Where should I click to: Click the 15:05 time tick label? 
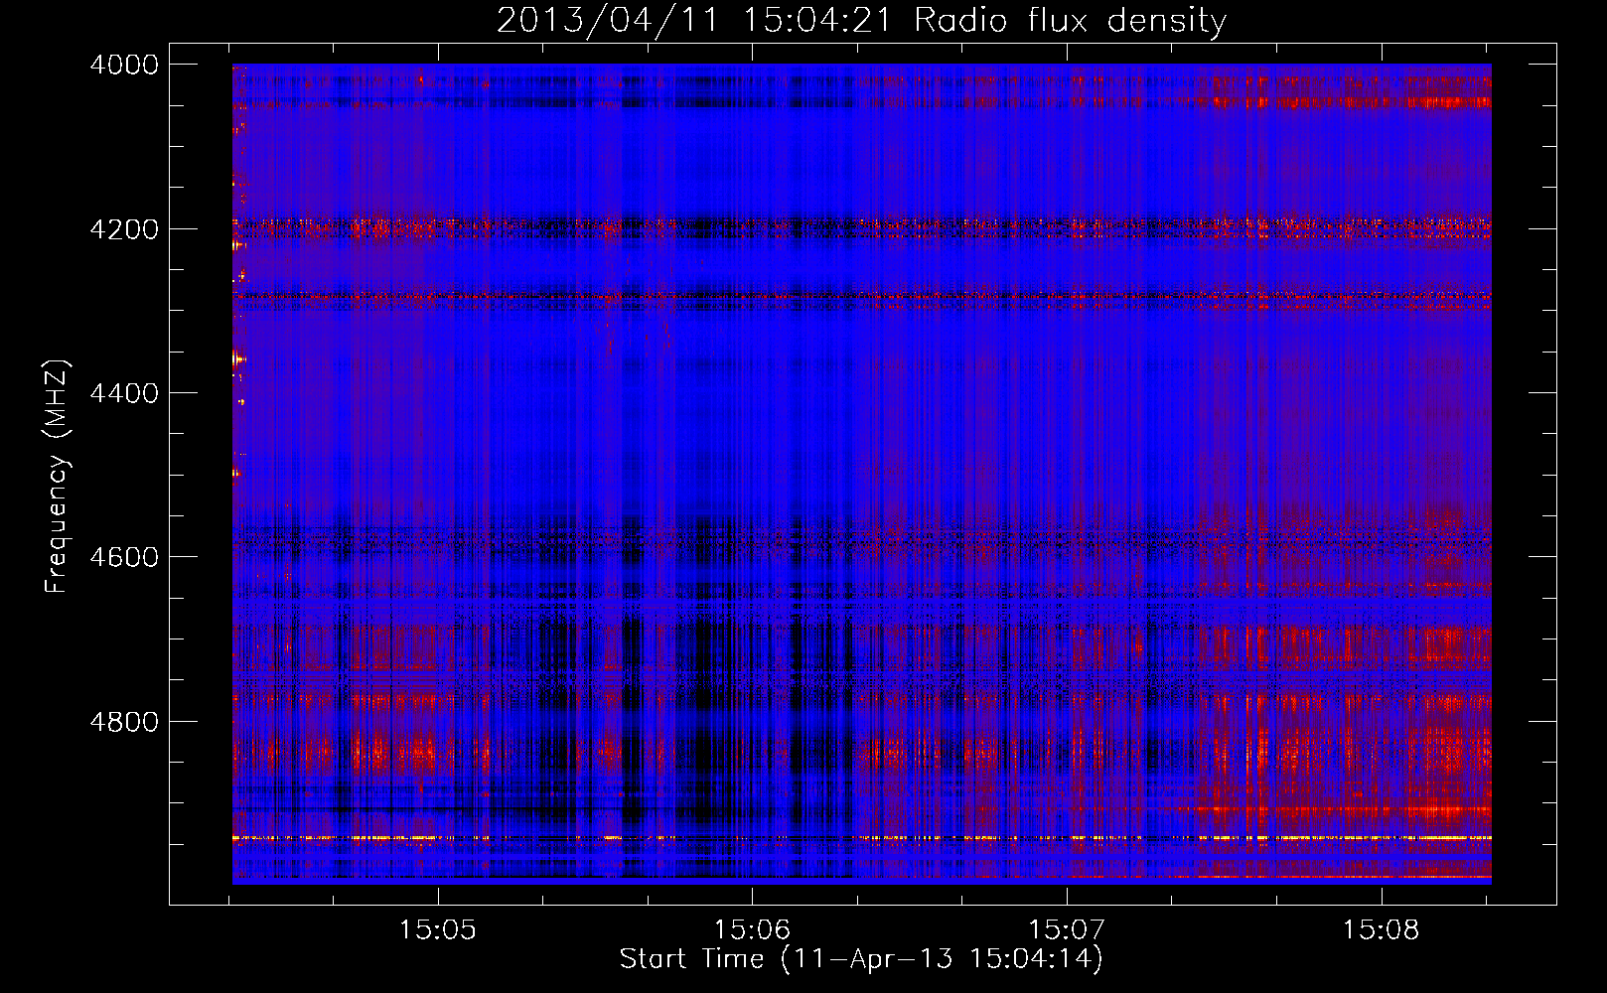[438, 930]
